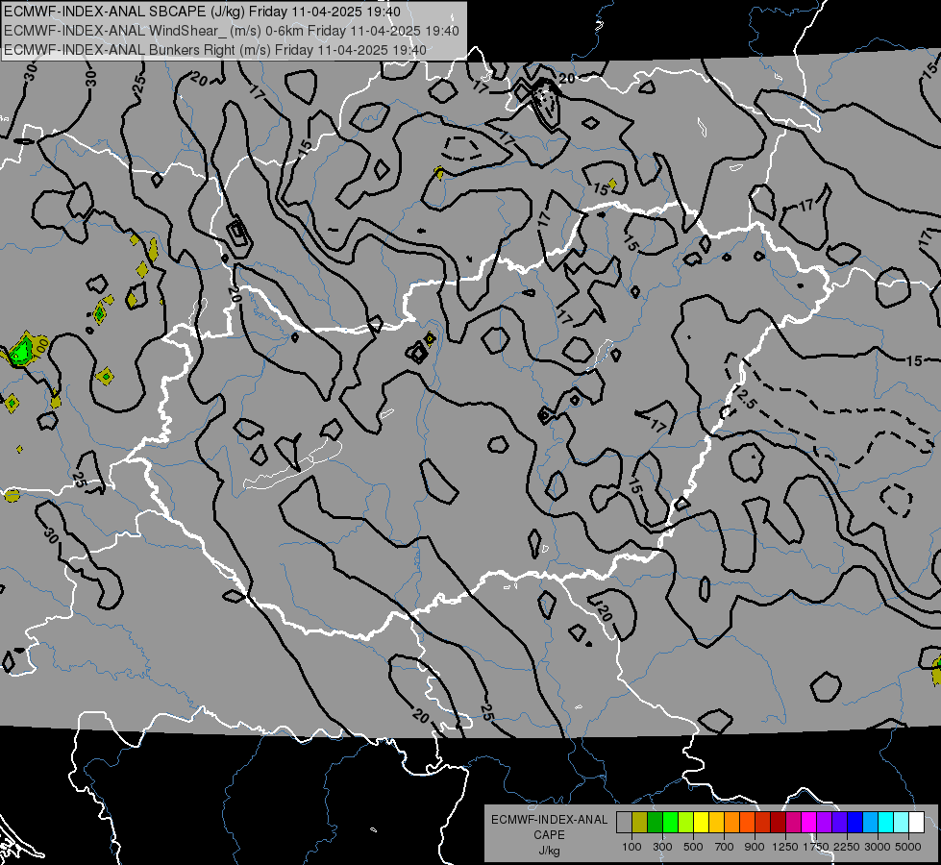Click the WindShear_ 0-6km title line
This screenshot has height=865, width=941.
point(232,31)
